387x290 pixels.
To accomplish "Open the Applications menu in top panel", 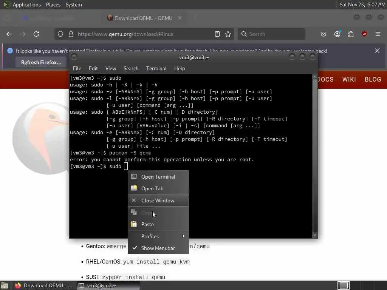I will coord(27,5).
